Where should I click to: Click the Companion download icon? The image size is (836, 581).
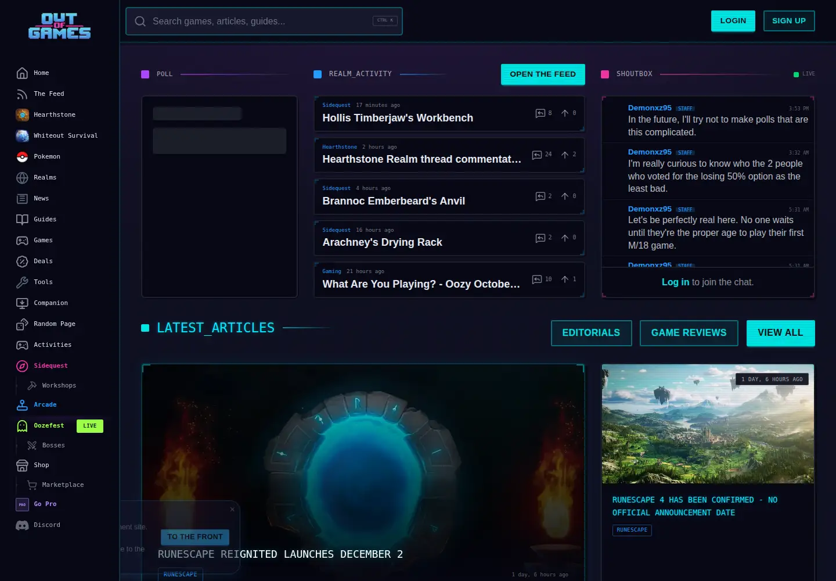click(22, 303)
